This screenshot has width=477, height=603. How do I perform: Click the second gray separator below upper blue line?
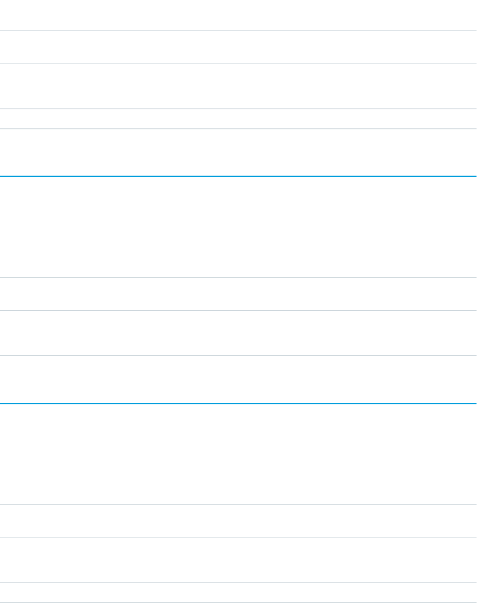[238, 310]
